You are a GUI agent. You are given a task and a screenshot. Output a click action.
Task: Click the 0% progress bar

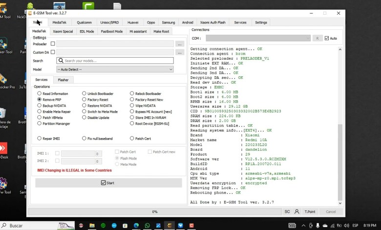pyautogui.click(x=154, y=211)
